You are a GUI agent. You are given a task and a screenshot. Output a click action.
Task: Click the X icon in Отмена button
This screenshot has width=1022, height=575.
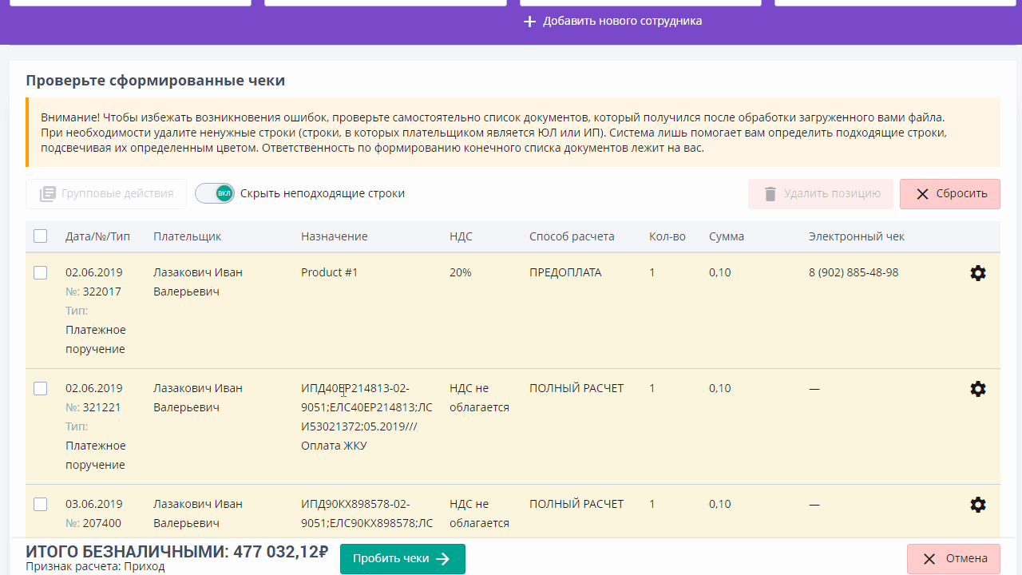point(929,559)
